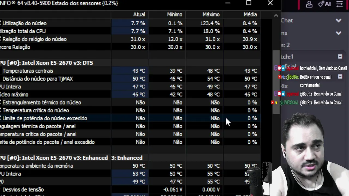This screenshot has width=349, height=196.
Task: Collapse the "tch:1" section with its minus icon
Action: pyautogui.click(x=340, y=57)
